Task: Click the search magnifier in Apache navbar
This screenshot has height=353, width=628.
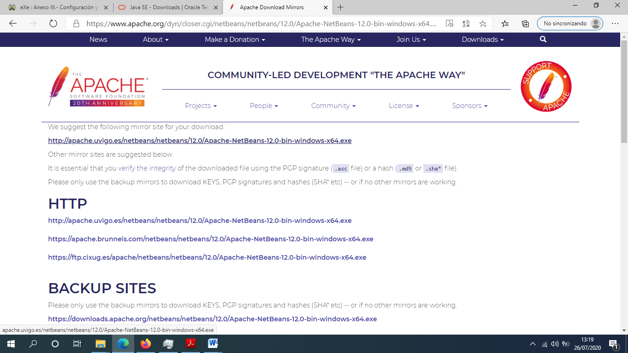Action: point(543,40)
